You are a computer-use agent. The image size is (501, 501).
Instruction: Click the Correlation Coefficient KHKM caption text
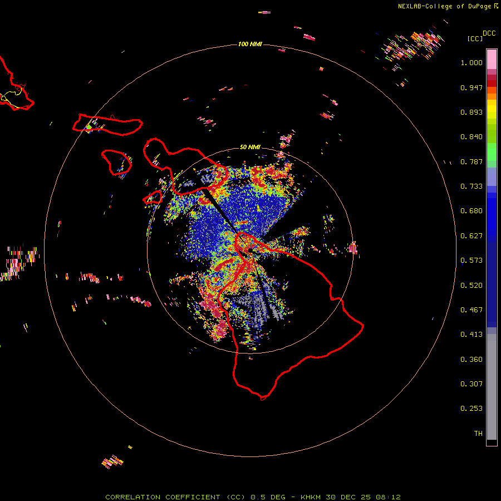(253, 497)
